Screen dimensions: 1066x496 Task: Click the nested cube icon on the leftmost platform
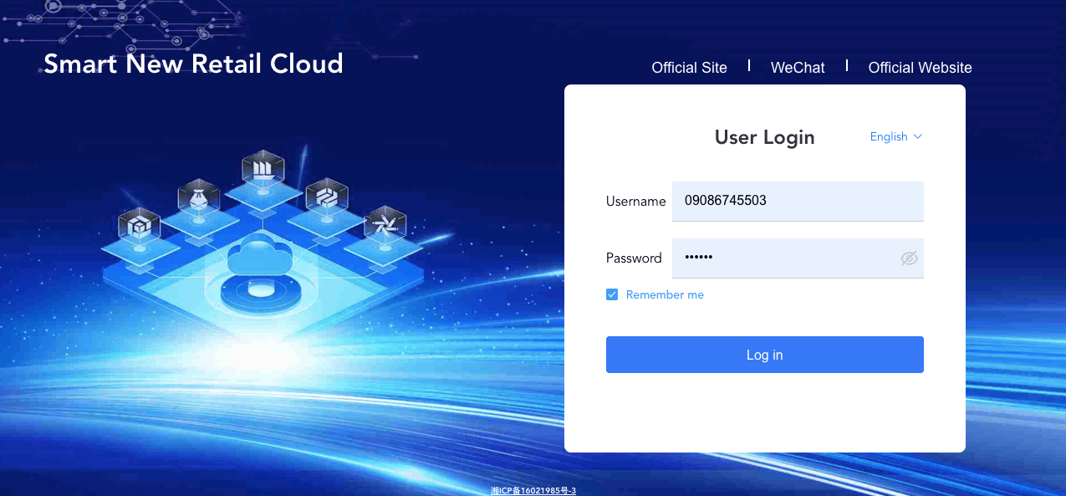pyautogui.click(x=139, y=226)
